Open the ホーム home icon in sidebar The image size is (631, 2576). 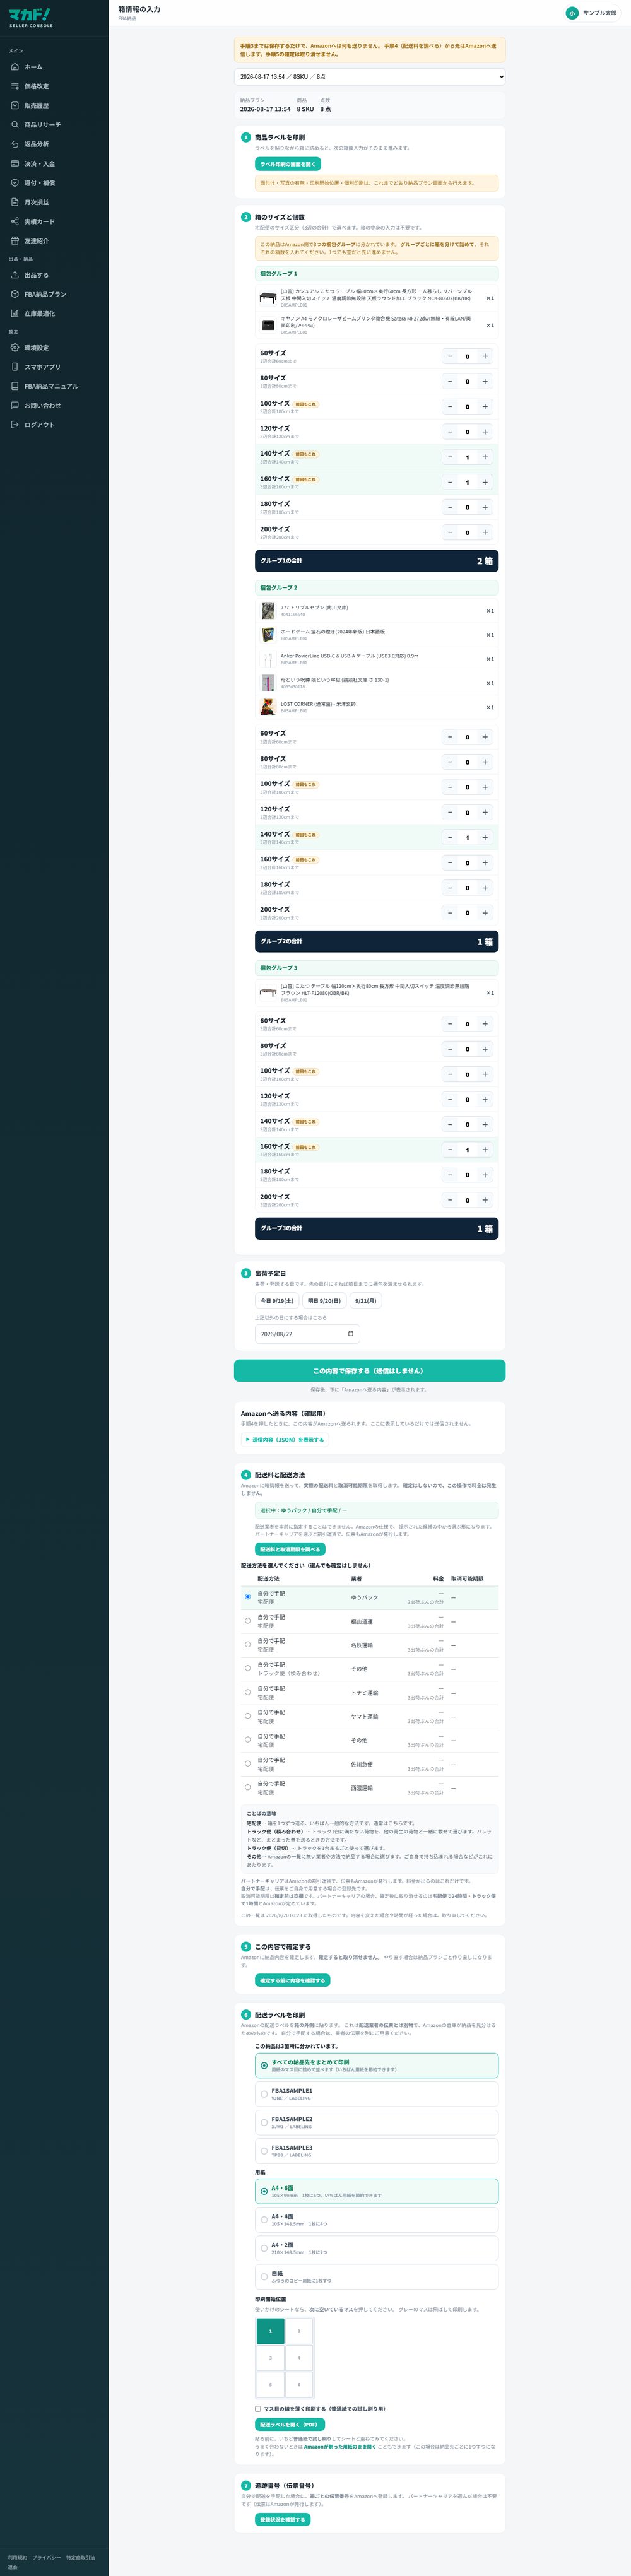point(15,67)
